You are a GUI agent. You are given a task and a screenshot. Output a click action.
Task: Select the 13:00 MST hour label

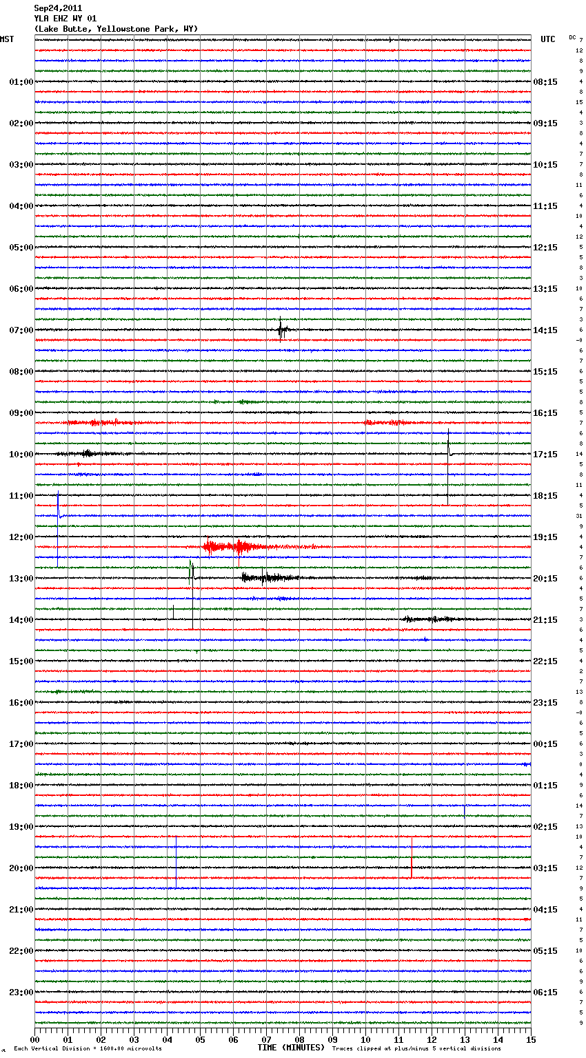(x=21, y=579)
